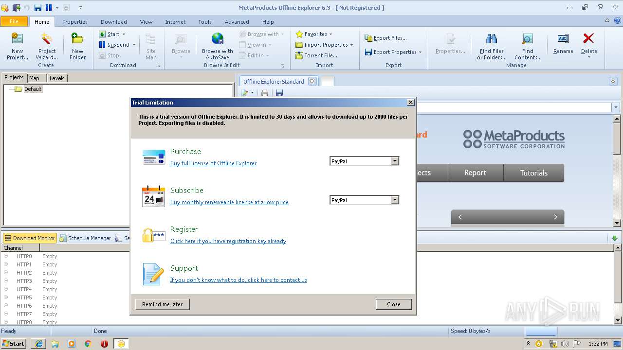Screen dimensions: 623x350
Task: Open the address bar dropdown arrow
Action: pos(616,107)
